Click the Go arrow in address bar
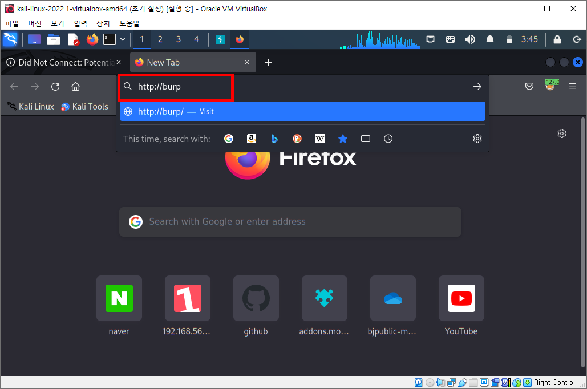 [x=477, y=87]
